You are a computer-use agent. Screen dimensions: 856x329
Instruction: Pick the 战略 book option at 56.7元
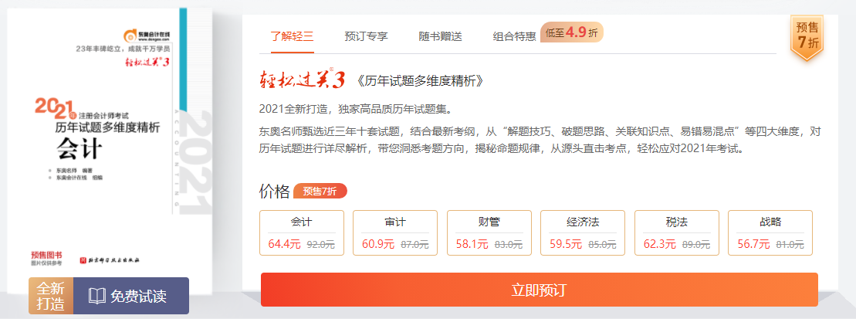[770, 232]
